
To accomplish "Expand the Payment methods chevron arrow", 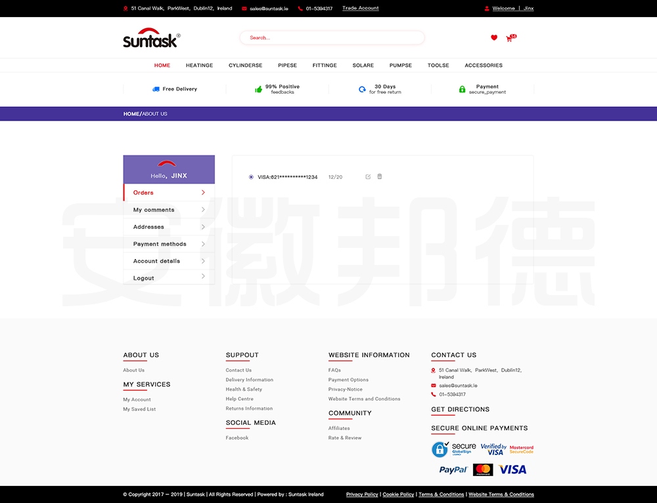I will coord(203,244).
